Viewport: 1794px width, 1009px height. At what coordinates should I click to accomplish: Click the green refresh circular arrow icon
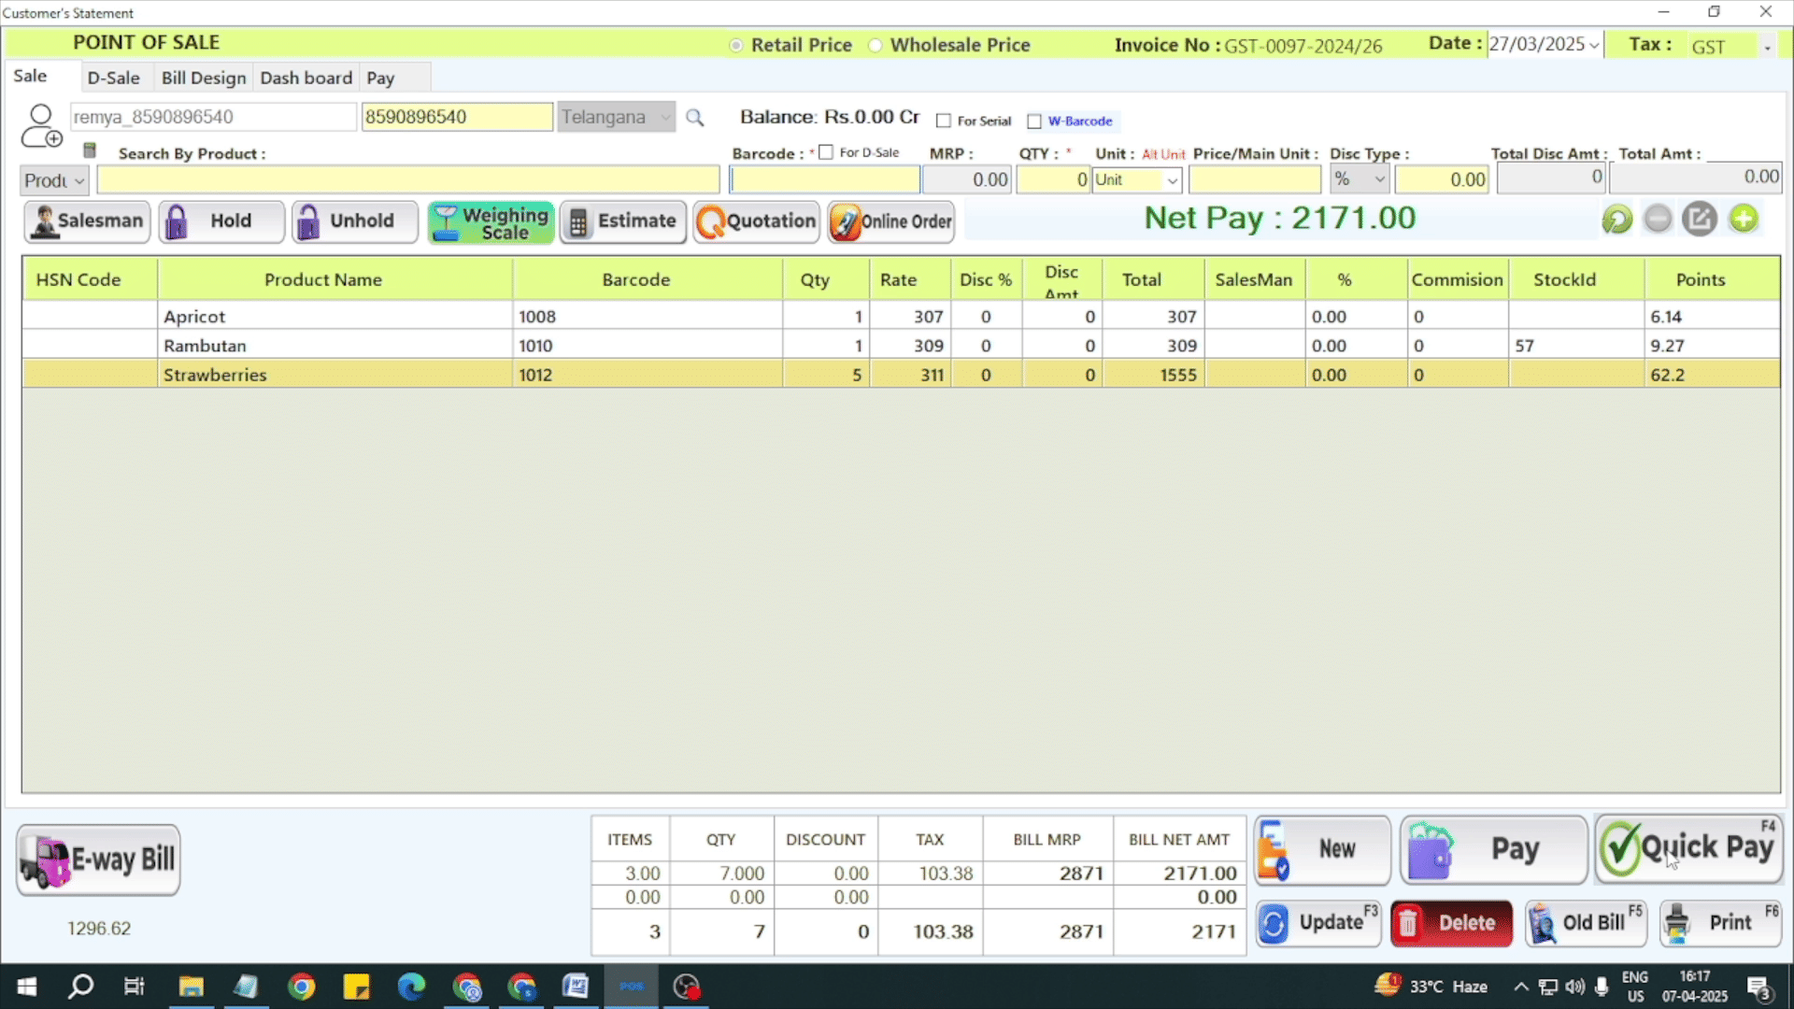pyautogui.click(x=1616, y=220)
